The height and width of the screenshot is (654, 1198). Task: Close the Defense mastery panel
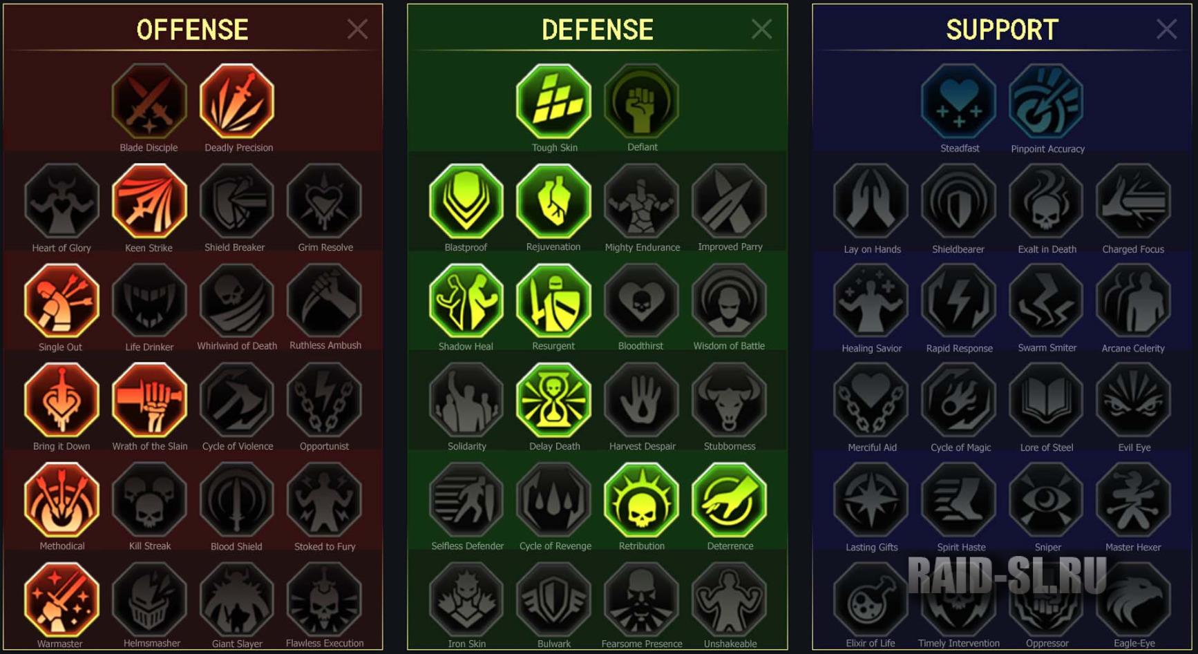761,29
